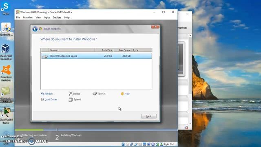Click the VM preview thumbnail in VirtualBox Manager

click(x=181, y=59)
